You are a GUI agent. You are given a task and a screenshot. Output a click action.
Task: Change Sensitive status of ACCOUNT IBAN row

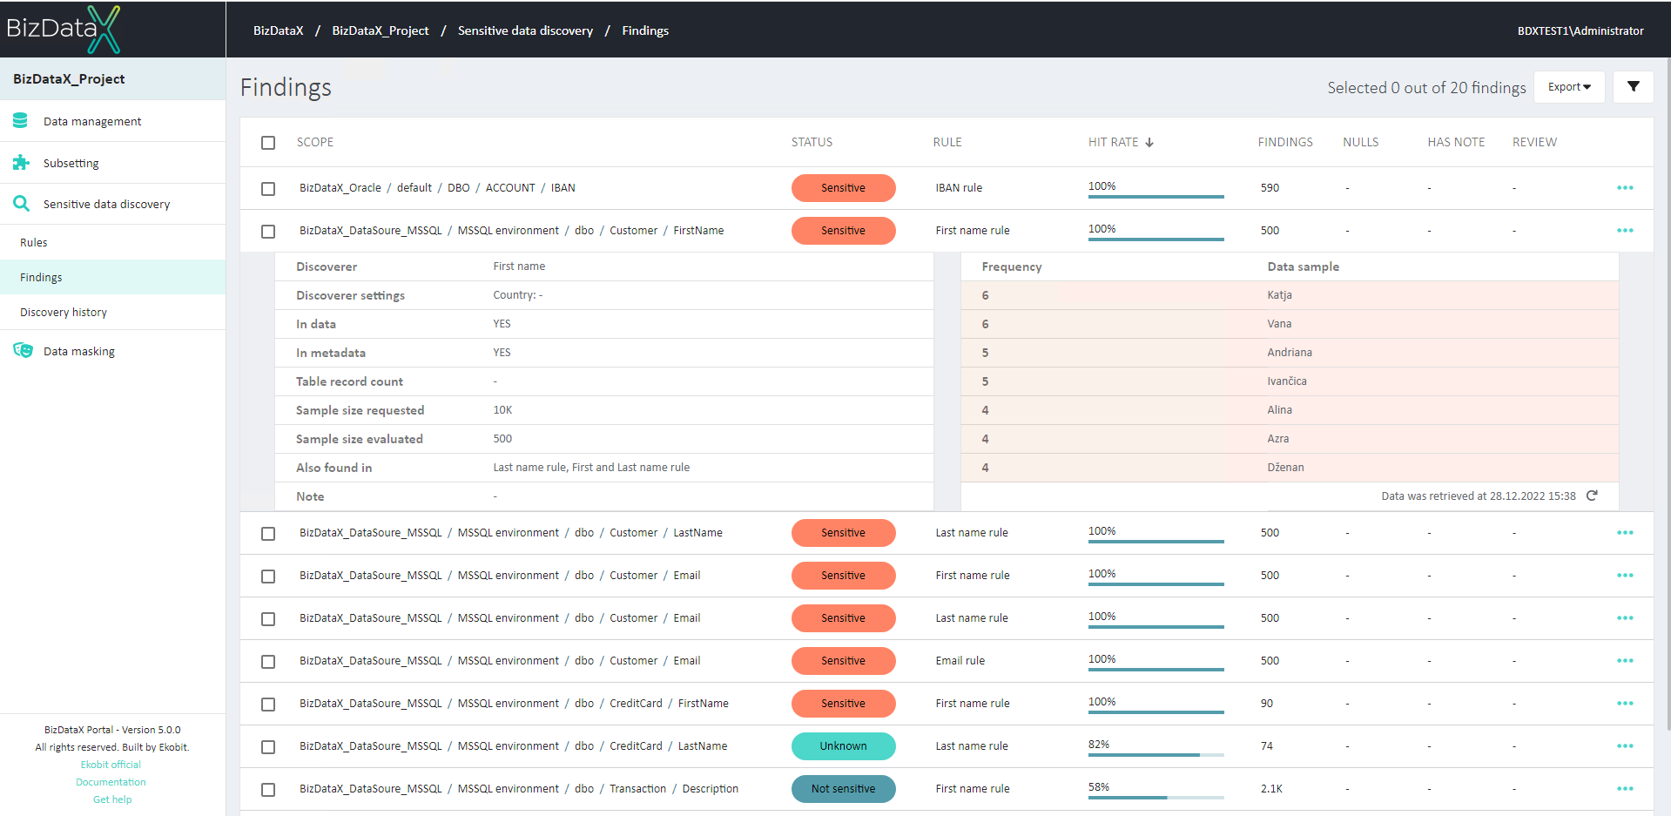coord(843,188)
